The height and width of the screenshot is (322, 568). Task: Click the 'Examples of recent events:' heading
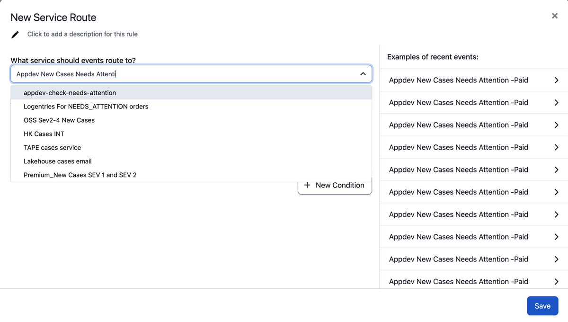(433, 57)
